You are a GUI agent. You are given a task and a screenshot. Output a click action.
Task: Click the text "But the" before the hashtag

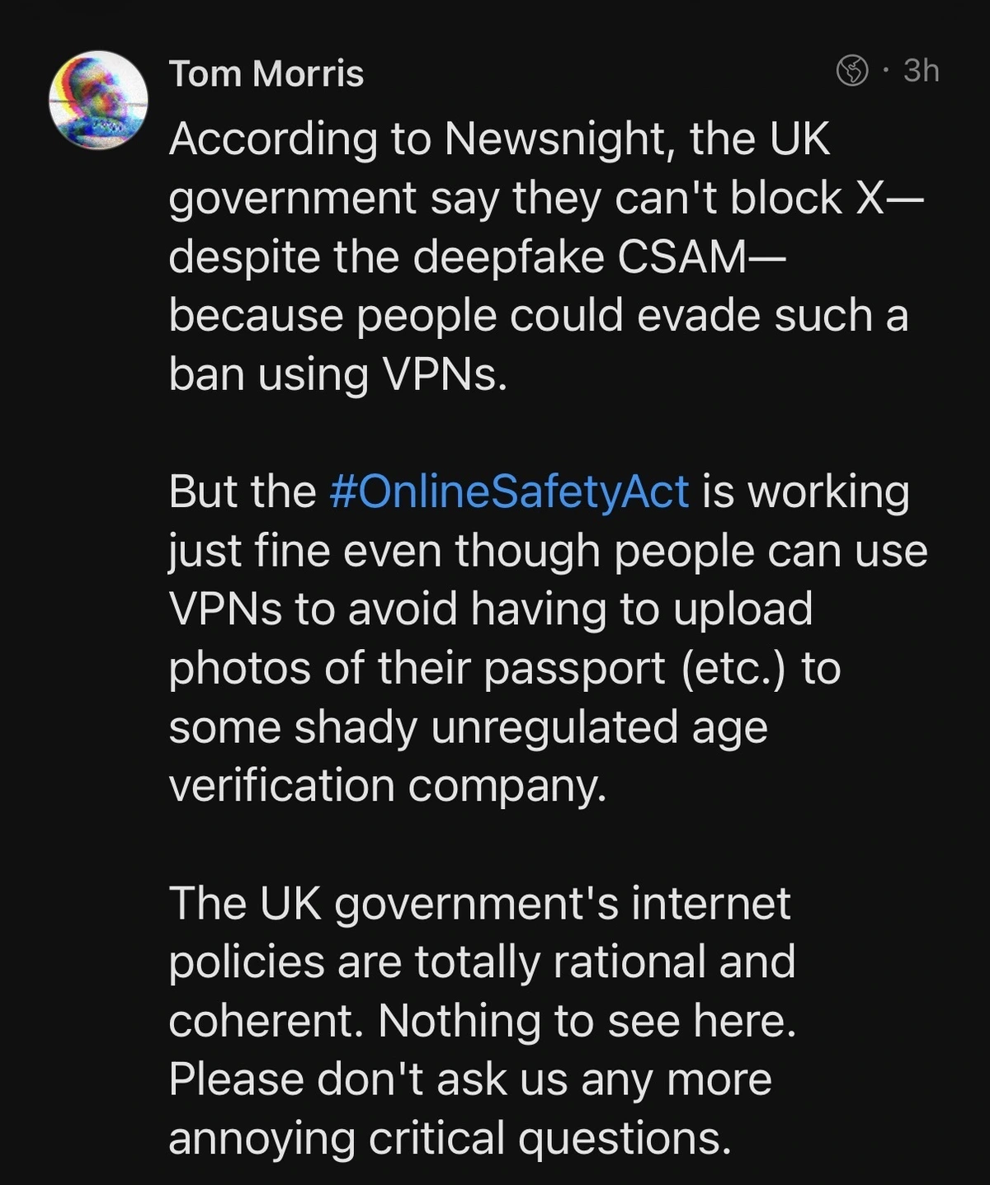coord(242,491)
